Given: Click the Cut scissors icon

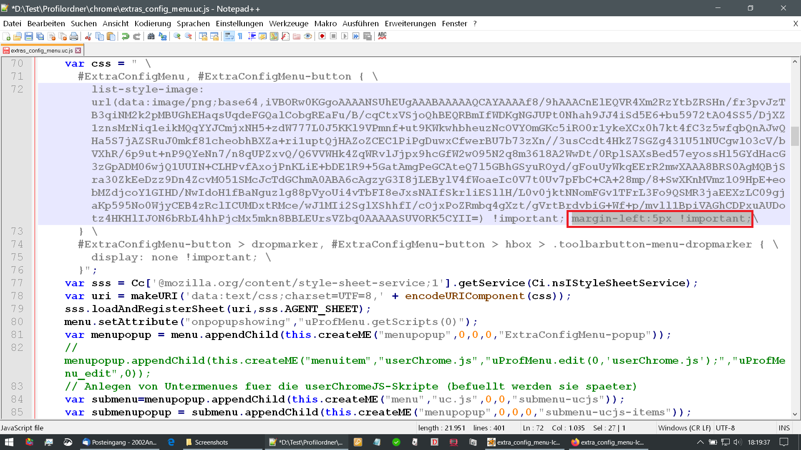Looking at the screenshot, I should tap(88, 36).
